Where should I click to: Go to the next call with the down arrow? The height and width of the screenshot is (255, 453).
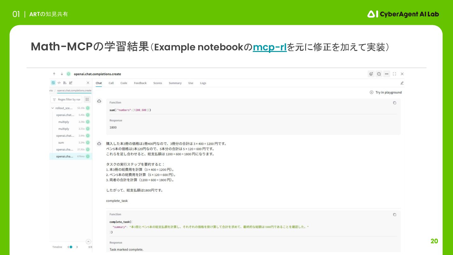62,74
